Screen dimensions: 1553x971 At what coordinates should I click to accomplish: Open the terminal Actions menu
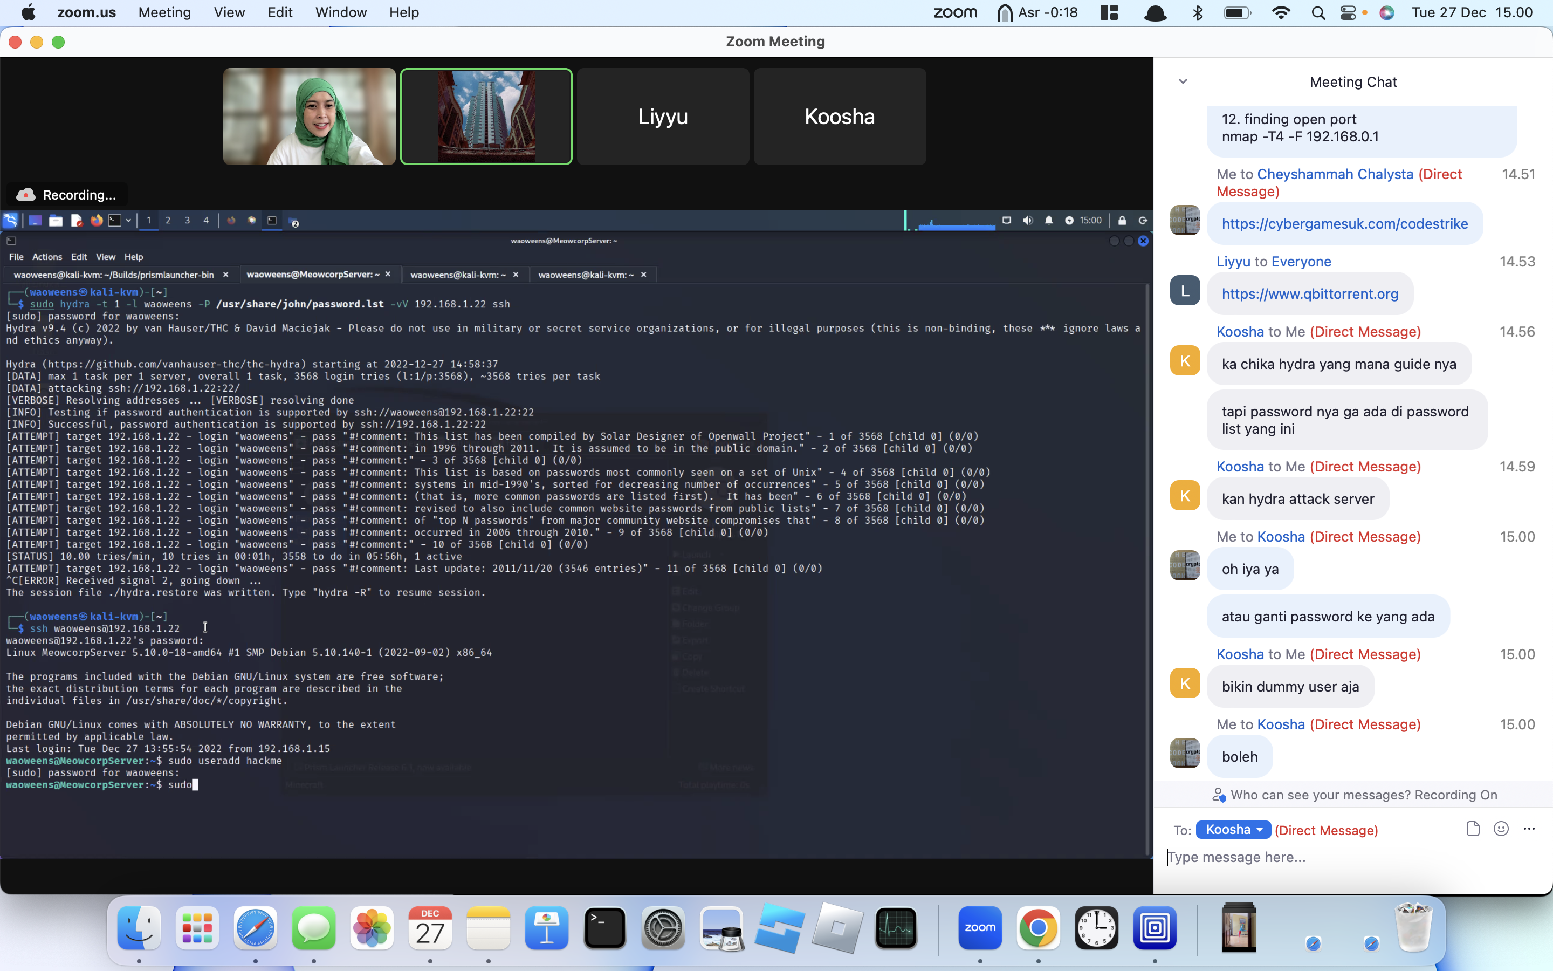47,257
